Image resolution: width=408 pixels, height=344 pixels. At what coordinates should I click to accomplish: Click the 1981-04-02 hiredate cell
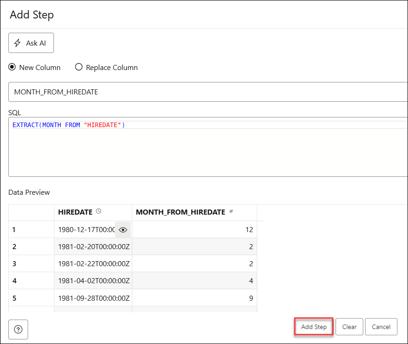(x=94, y=280)
